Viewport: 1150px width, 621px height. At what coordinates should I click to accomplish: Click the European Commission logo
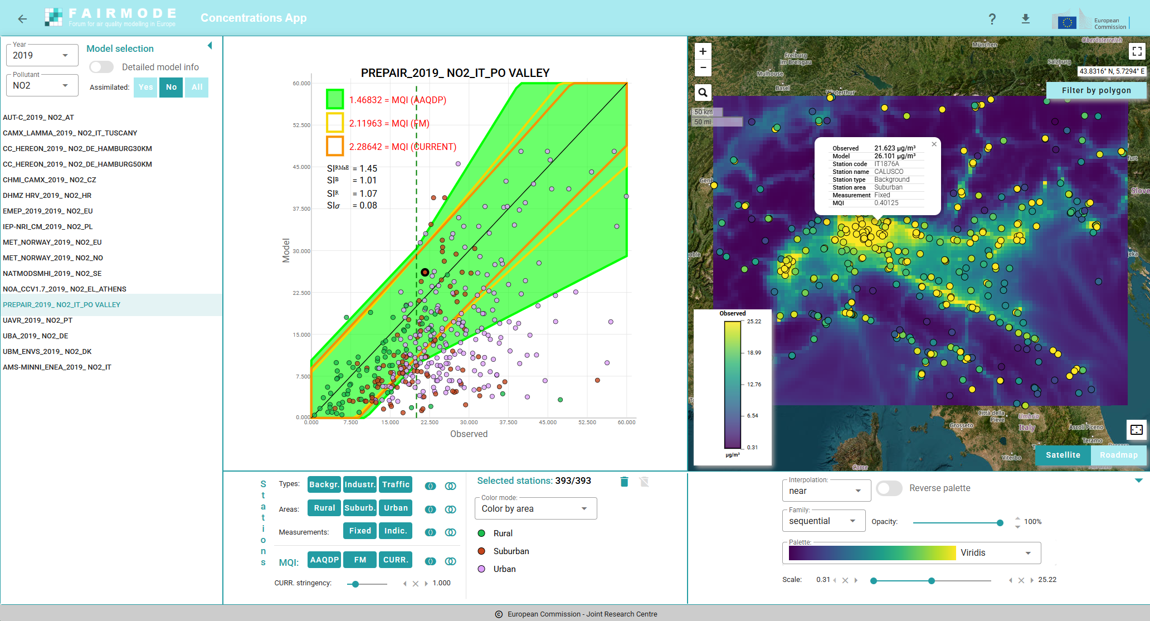1091,20
